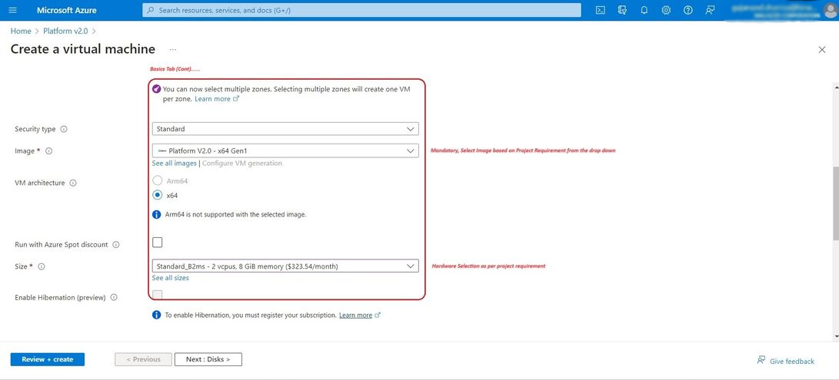Screen dimensions: 839x380
Task: Tick the Run with Azure Spot discount checkbox
Action: pos(158,243)
